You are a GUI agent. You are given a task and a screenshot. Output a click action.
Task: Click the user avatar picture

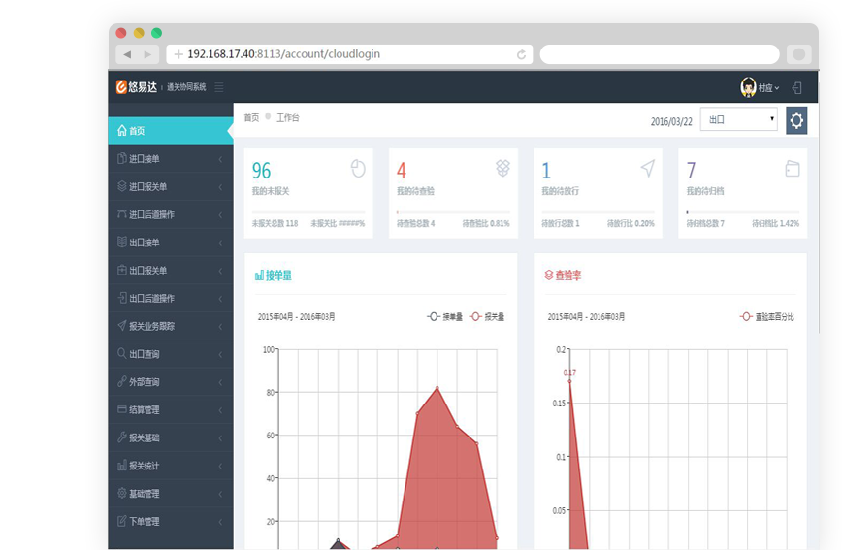tap(748, 87)
